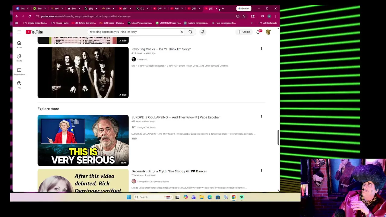Image resolution: width=386 pixels, height=217 pixels.
Task: Open the Behind the Scen bookmark
Action: click(84, 23)
